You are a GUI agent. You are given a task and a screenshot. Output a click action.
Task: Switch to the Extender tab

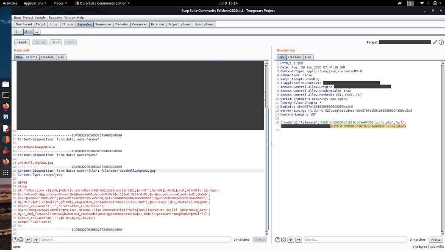click(158, 25)
